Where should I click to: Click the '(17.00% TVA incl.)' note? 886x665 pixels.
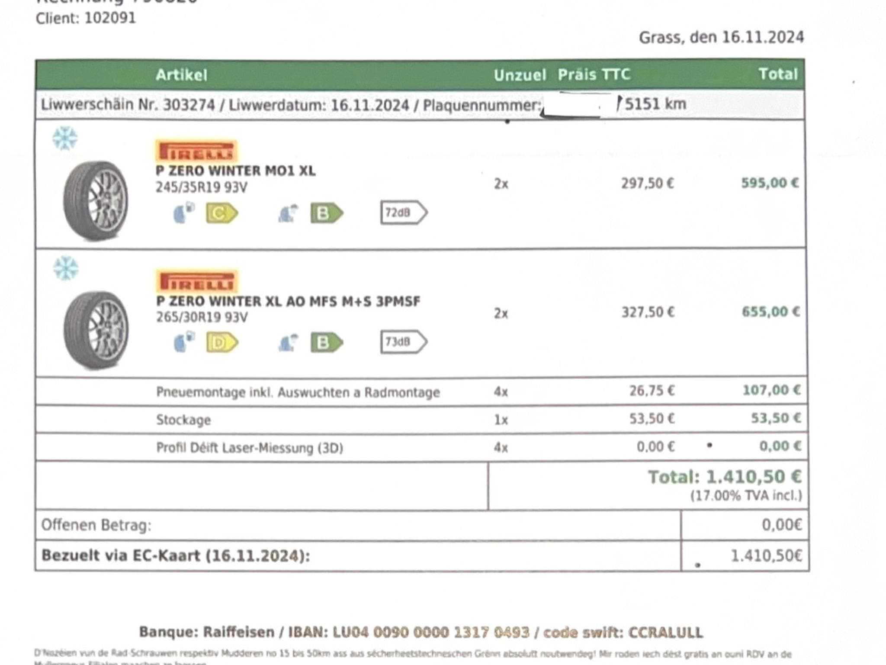click(x=746, y=496)
